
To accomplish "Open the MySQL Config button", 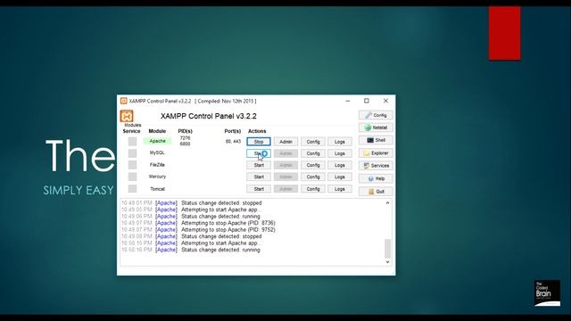I will pos(313,153).
